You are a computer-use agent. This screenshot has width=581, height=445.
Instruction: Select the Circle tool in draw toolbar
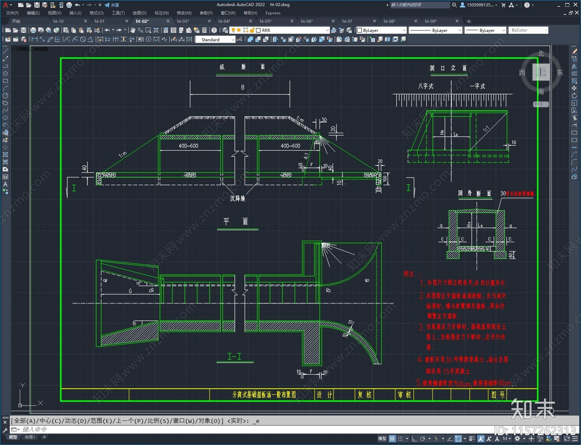pyautogui.click(x=5, y=95)
